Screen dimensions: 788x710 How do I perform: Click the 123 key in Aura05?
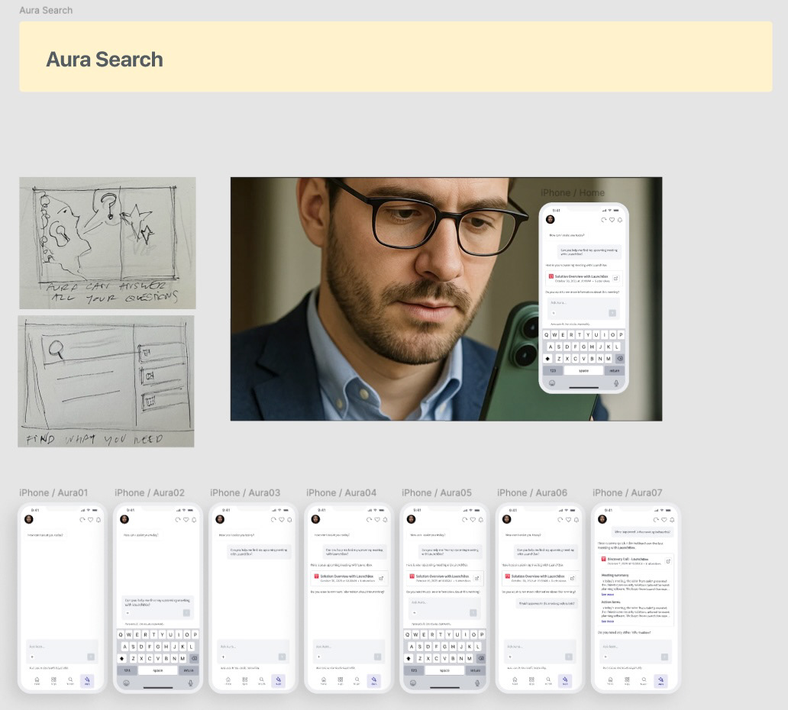414,670
